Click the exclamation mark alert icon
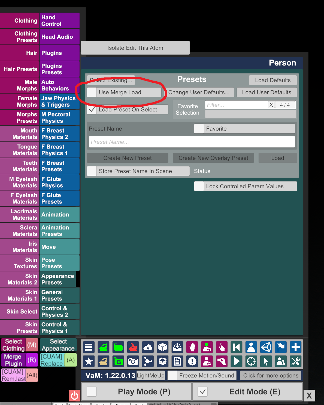 point(192,361)
